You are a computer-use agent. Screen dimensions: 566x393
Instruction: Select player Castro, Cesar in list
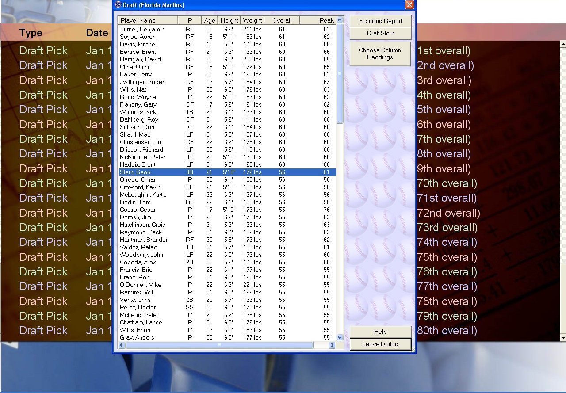pyautogui.click(x=138, y=210)
